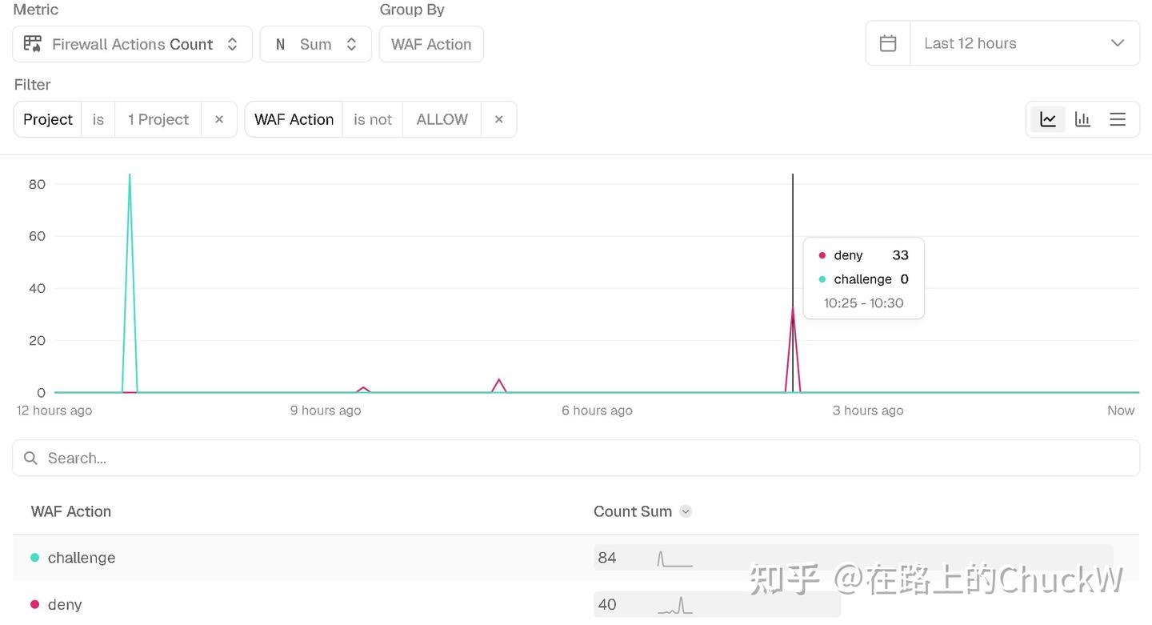Viewport: 1152px width, 625px height.
Task: Open the Firewall Actions Count dropdown
Action: 133,44
